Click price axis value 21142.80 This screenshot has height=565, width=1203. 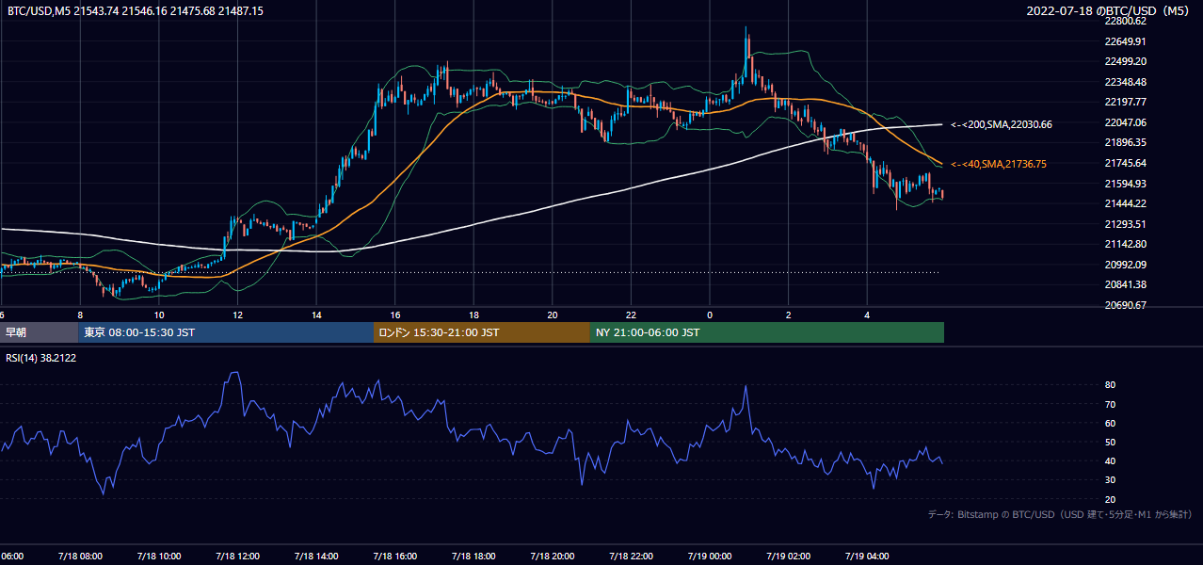point(1126,244)
